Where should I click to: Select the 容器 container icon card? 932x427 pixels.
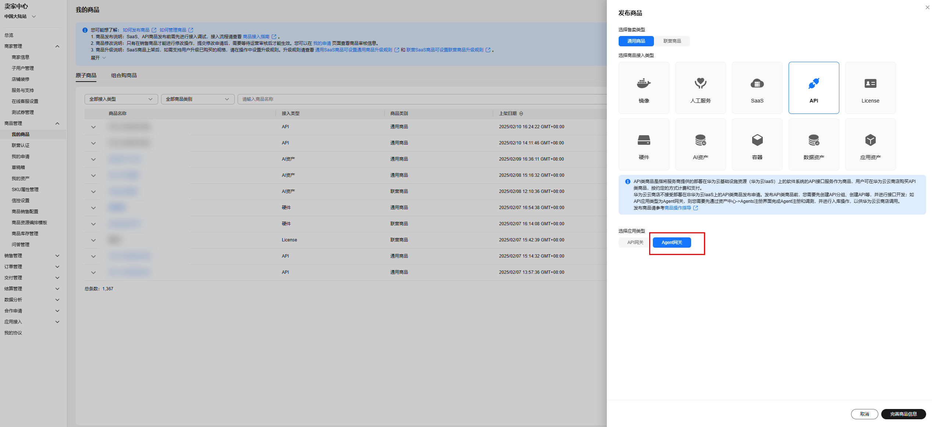pos(757,144)
